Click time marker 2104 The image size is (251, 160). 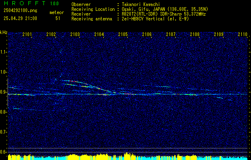click(99, 34)
